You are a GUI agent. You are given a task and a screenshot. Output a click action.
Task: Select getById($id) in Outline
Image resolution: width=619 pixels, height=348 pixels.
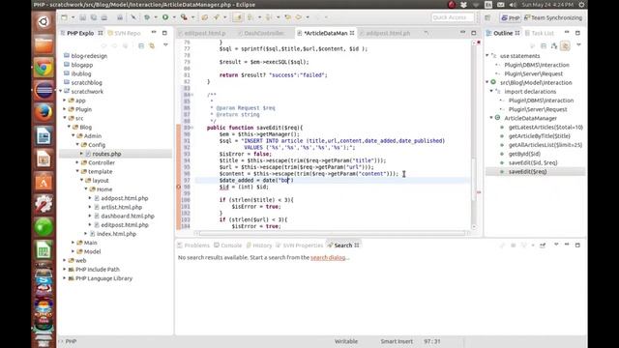click(x=524, y=154)
